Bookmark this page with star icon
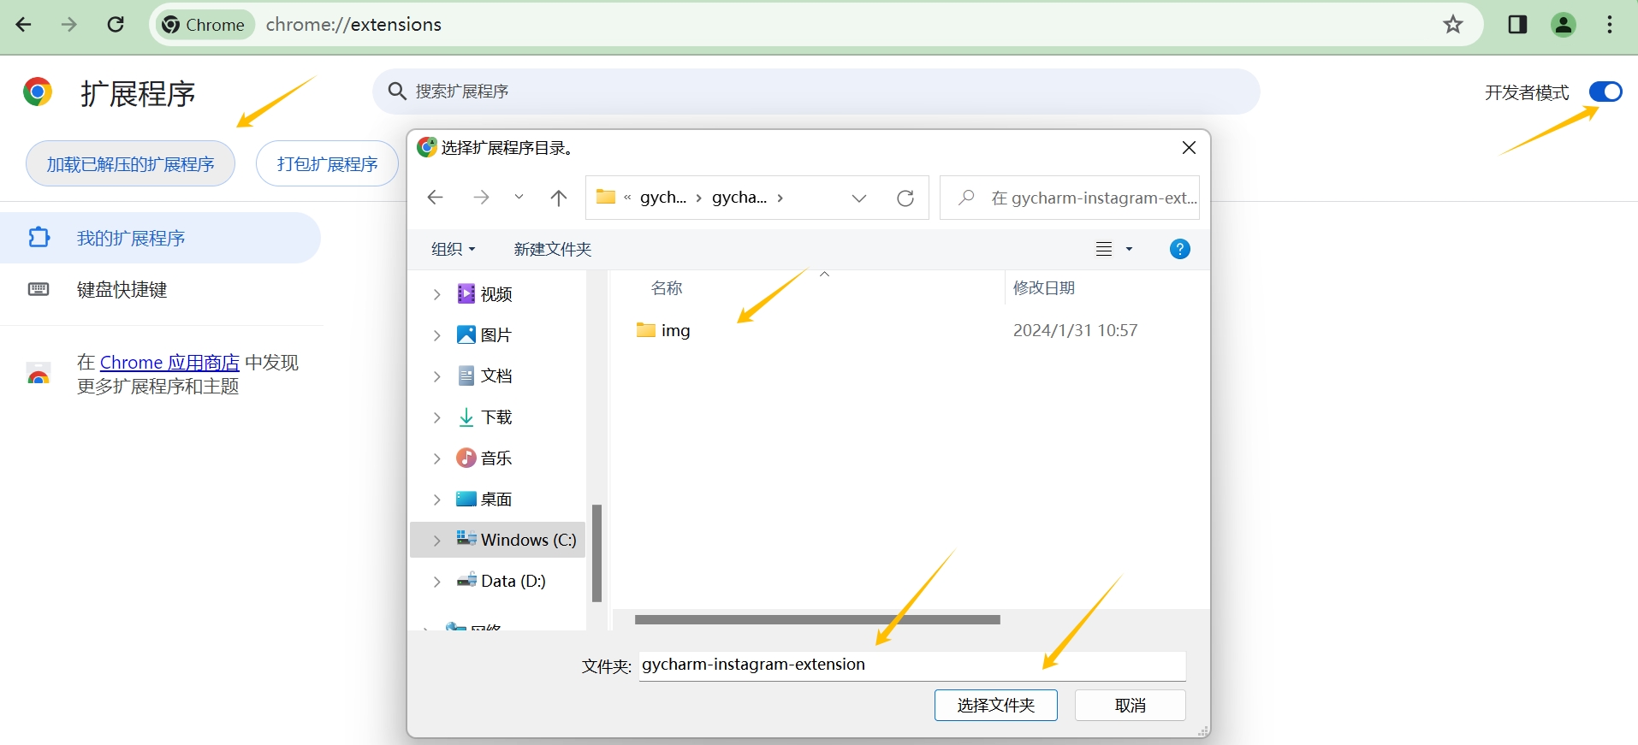1638x745 pixels. 1453,25
